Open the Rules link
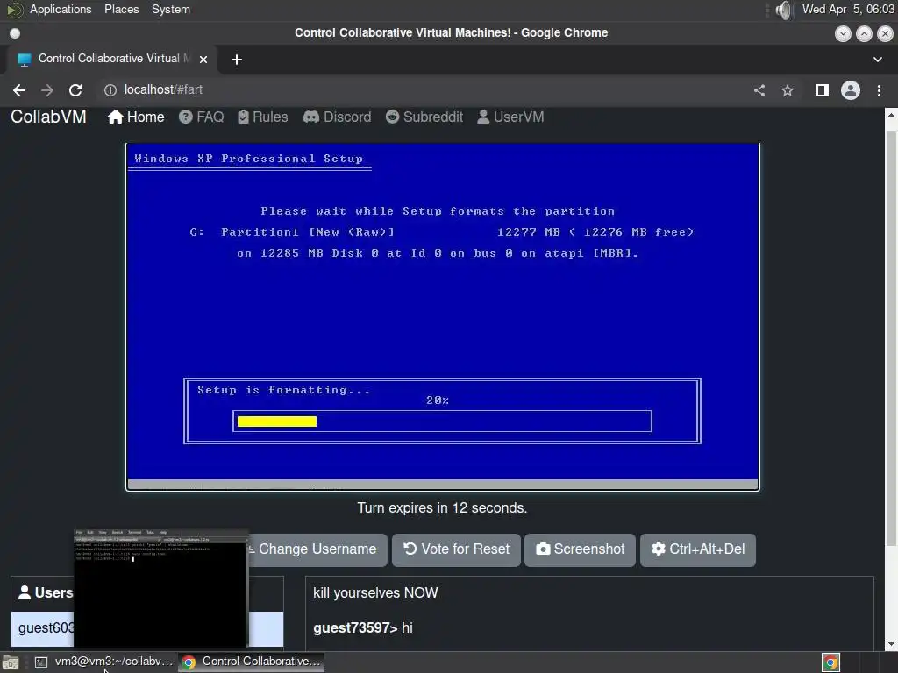Screen dimensions: 898x673 click(x=263, y=117)
